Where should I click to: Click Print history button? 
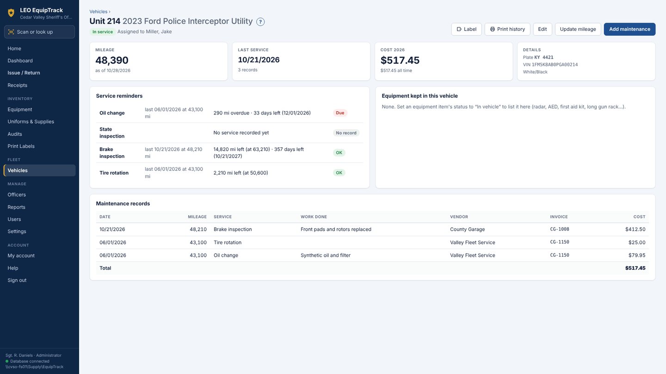pos(507,29)
